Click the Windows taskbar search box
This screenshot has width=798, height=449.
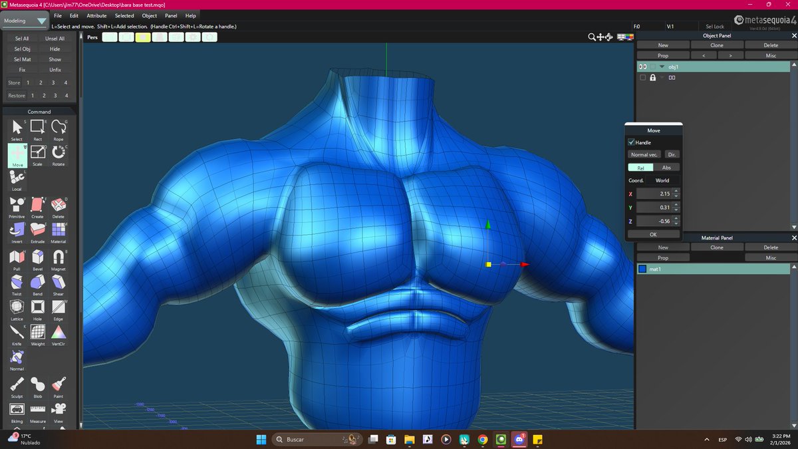pos(317,440)
